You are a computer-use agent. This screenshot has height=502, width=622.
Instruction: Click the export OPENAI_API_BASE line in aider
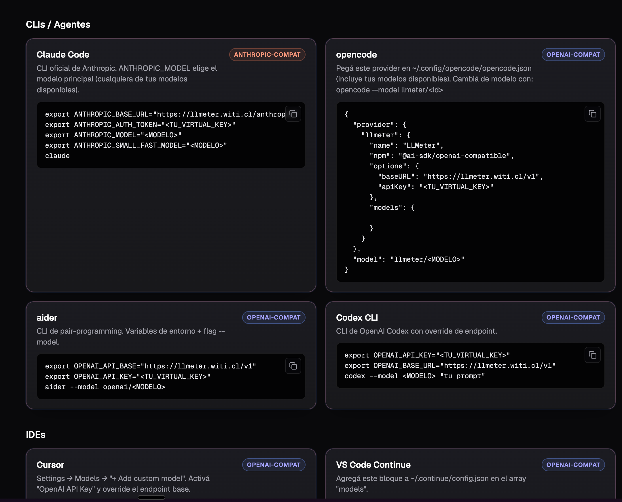[150, 366]
